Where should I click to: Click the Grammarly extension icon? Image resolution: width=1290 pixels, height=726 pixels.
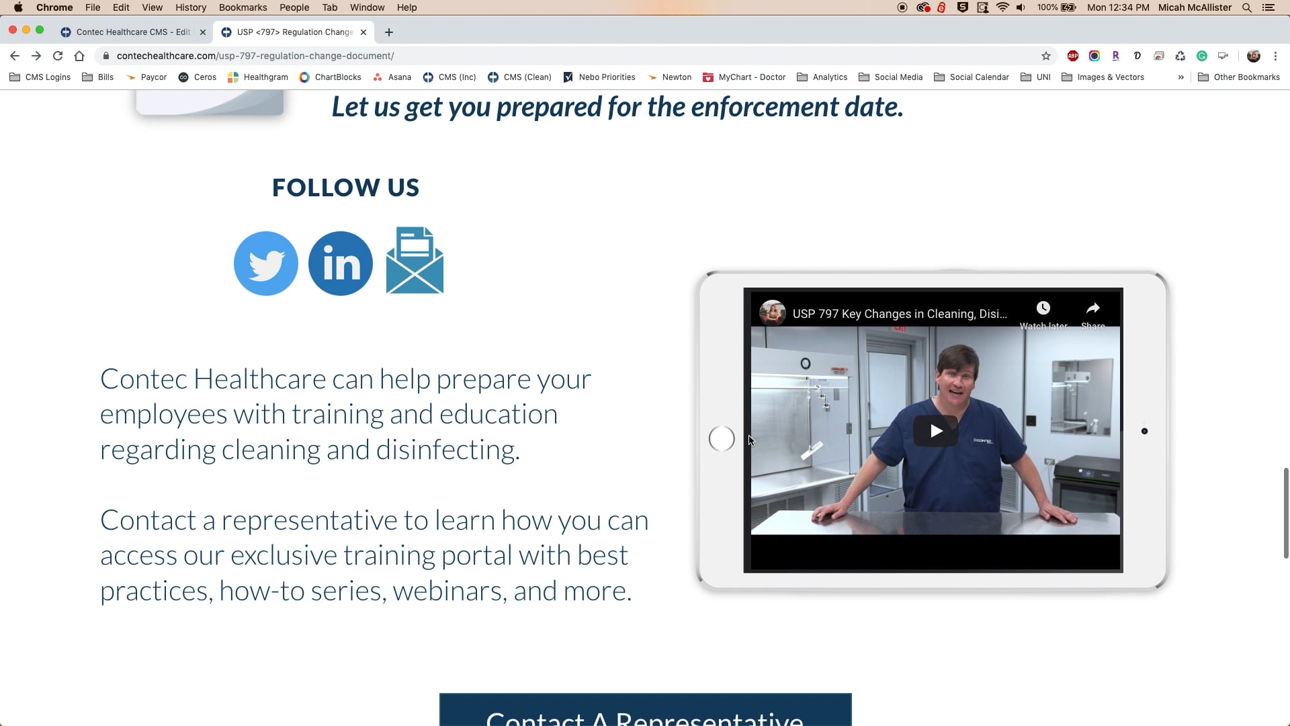pos(1202,56)
